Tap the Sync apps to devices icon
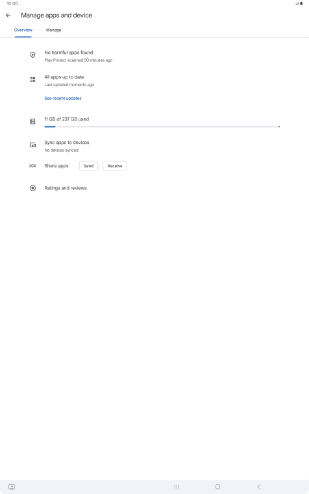Image resolution: width=309 pixels, height=494 pixels. pyautogui.click(x=32, y=145)
